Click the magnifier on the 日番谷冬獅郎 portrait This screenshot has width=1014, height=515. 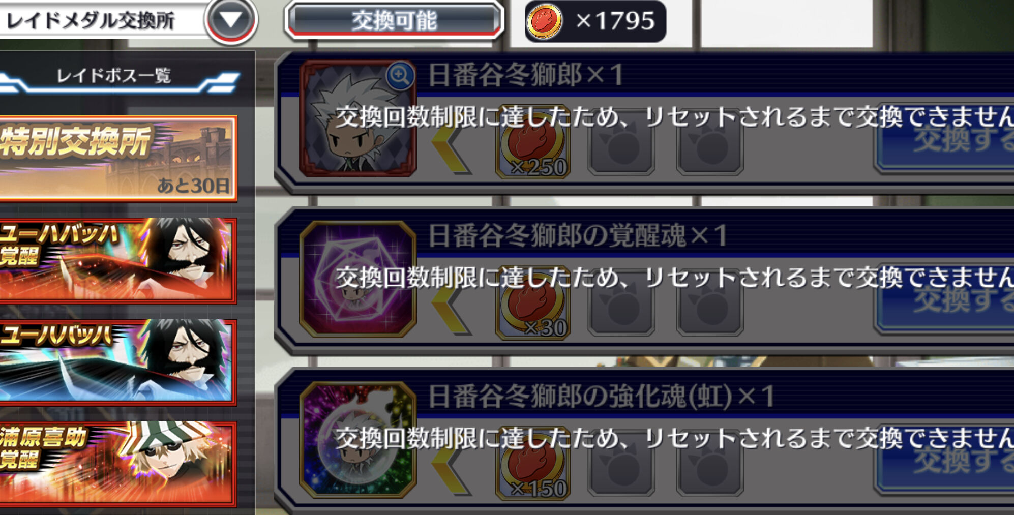[400, 76]
